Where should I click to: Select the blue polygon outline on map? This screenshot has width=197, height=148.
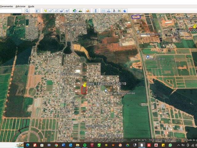[x=136, y=17]
